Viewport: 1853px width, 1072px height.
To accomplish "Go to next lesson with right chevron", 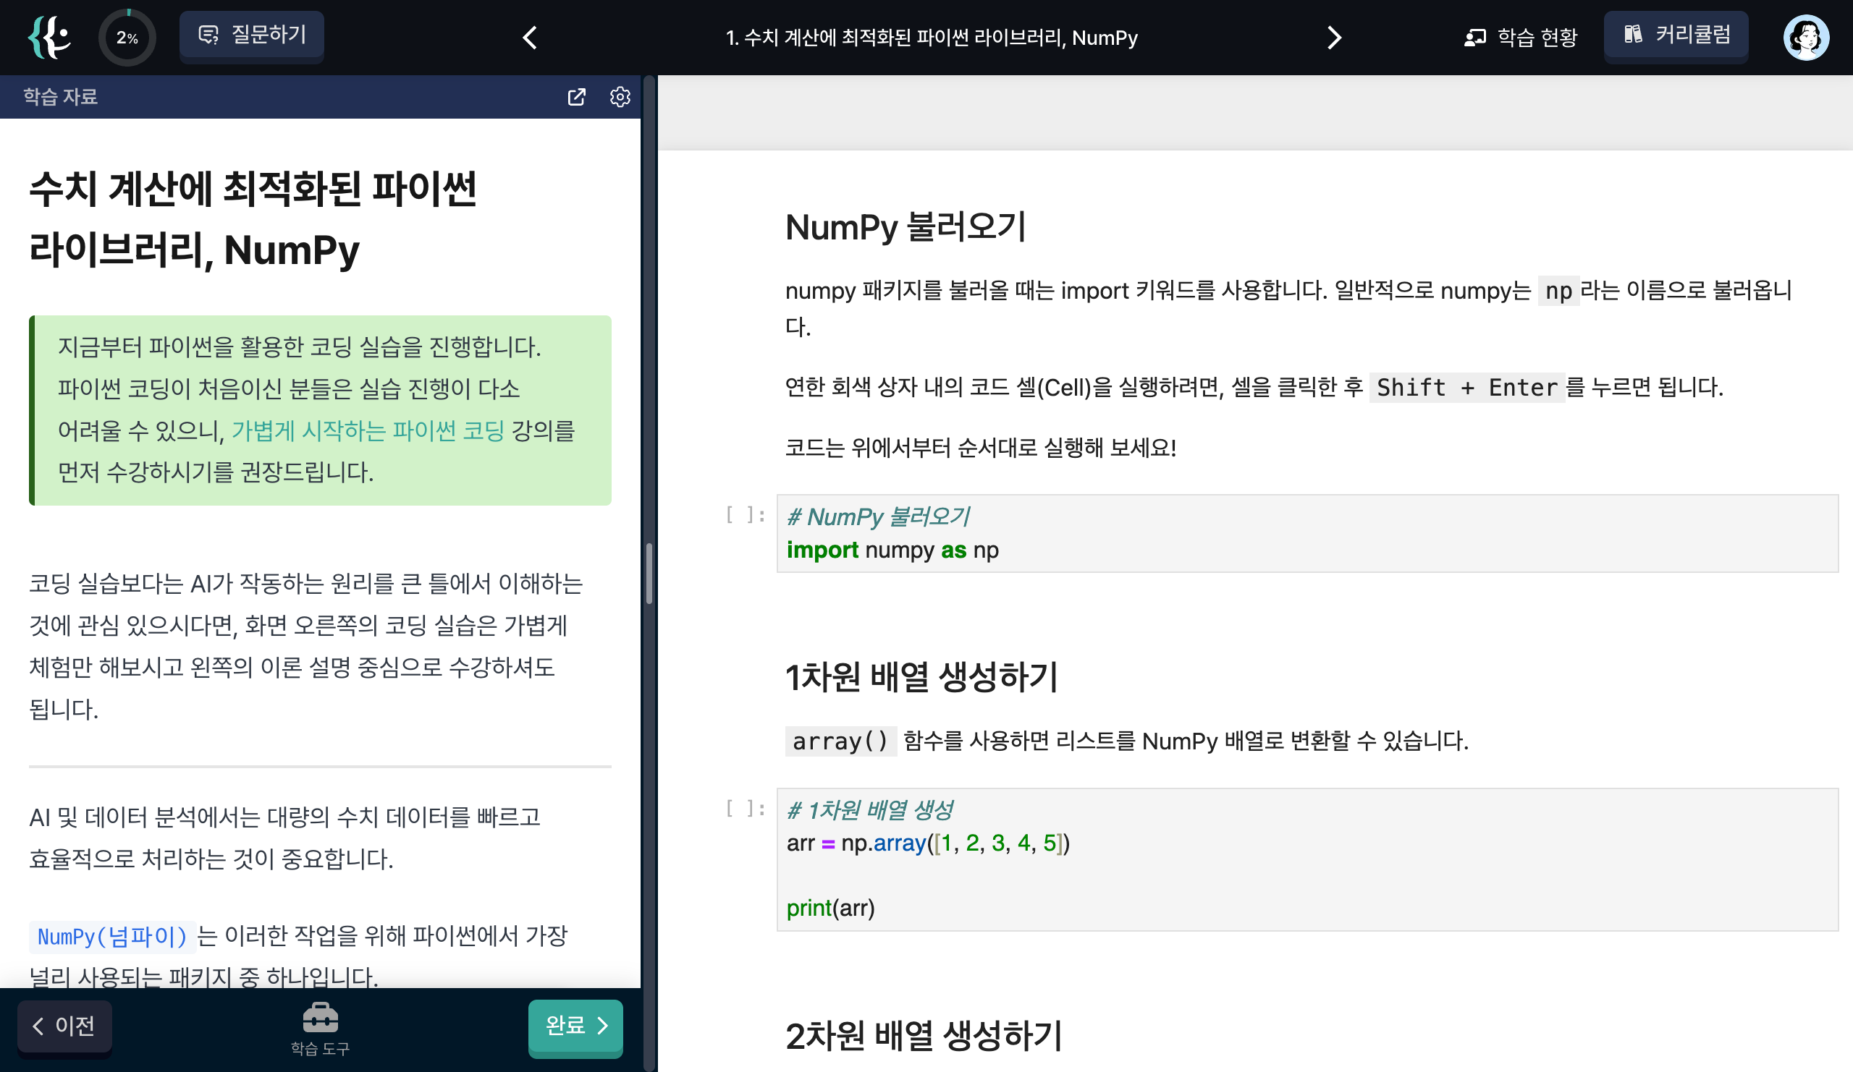I will click(1334, 38).
